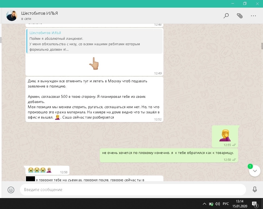Click the contact's profile avatar
263x209 pixels.
(12, 16)
